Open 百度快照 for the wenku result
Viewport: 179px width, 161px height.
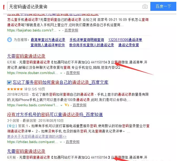[80, 105]
